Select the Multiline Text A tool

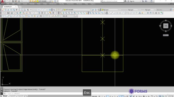(x=159, y=13)
